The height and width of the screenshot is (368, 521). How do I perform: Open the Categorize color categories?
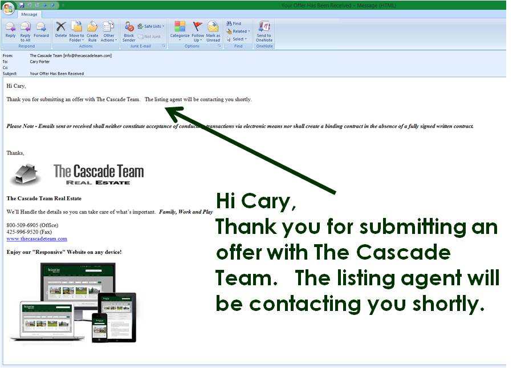coord(180,30)
